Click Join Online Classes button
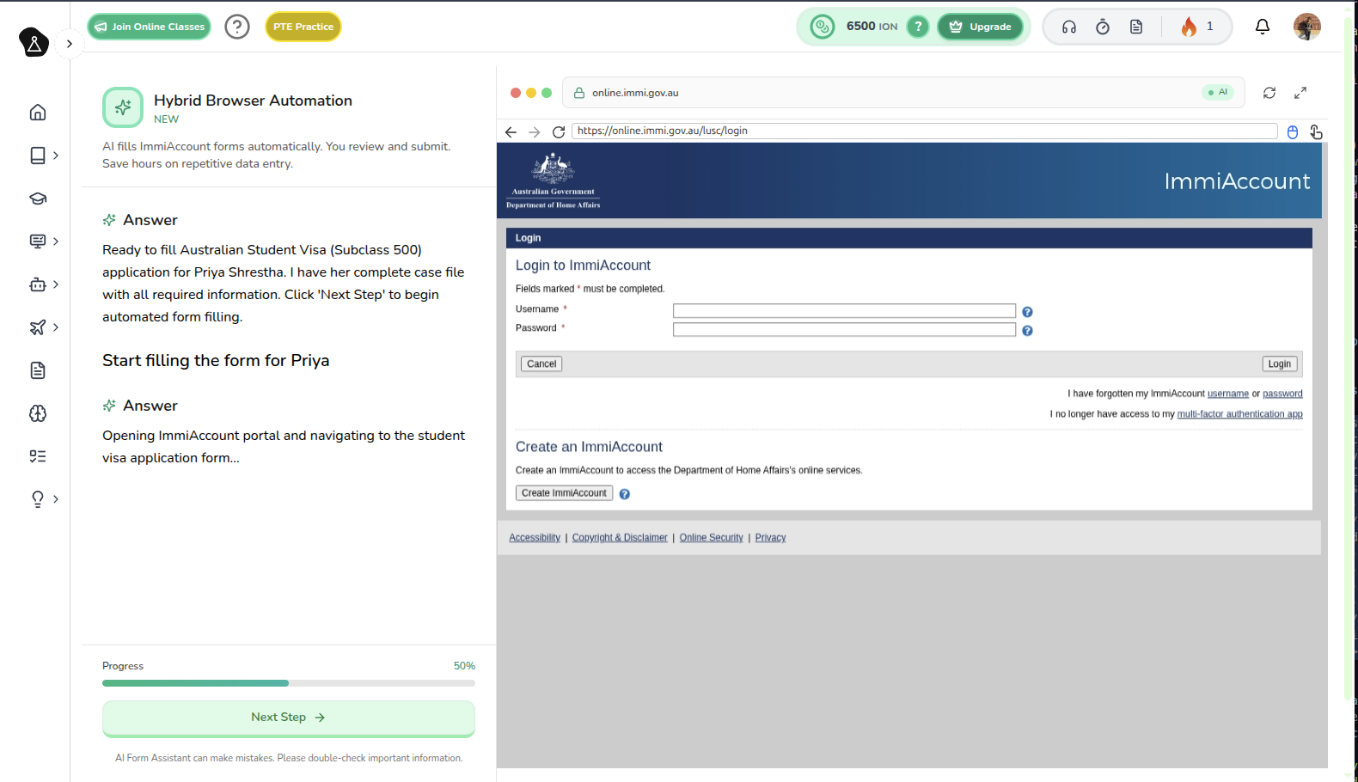Screen dimensions: 1358x782 (x=150, y=27)
